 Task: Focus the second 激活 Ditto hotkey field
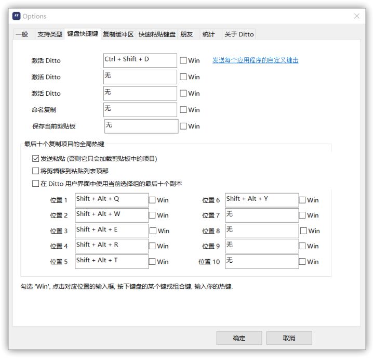140,77
